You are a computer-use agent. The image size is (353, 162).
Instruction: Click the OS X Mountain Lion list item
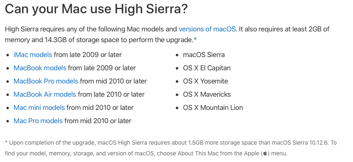[213, 108]
